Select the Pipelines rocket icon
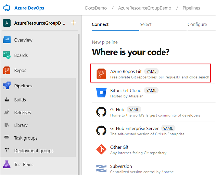216x175 pixels. 7,86
